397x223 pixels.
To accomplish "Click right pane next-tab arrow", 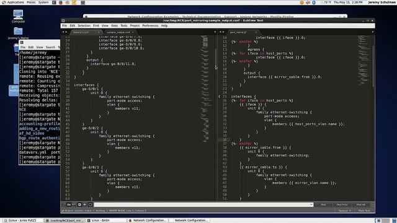I will click(223, 32).
